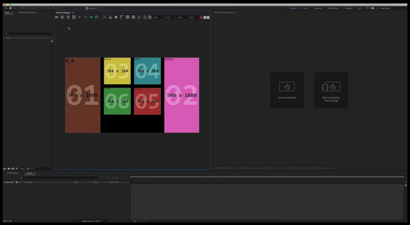This screenshot has height=225, width=410.
Task: Open the Screen Mapper panel menu
Action: point(73,13)
